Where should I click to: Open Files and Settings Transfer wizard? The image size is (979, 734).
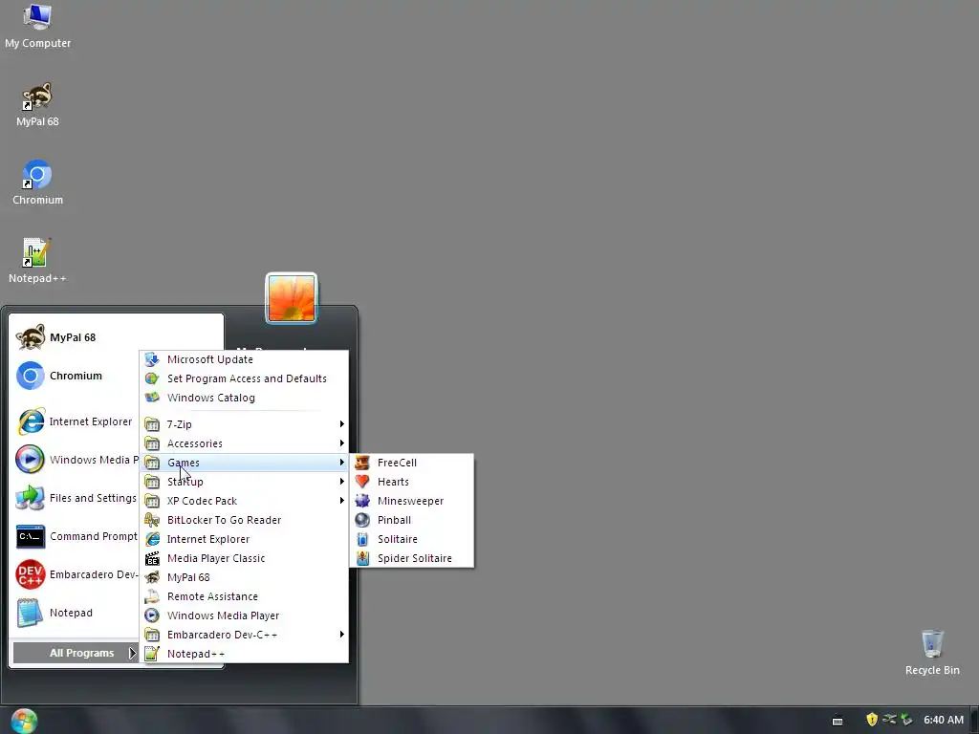click(x=75, y=498)
